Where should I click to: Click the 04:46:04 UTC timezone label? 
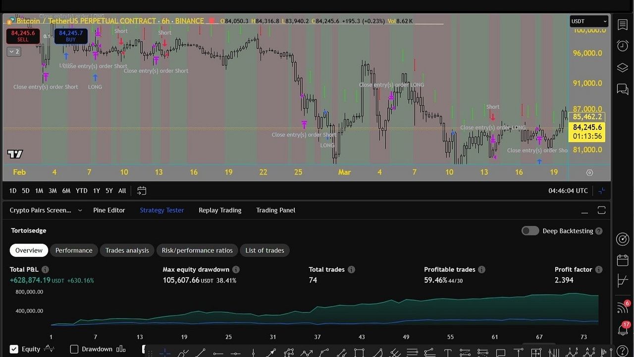(x=568, y=190)
